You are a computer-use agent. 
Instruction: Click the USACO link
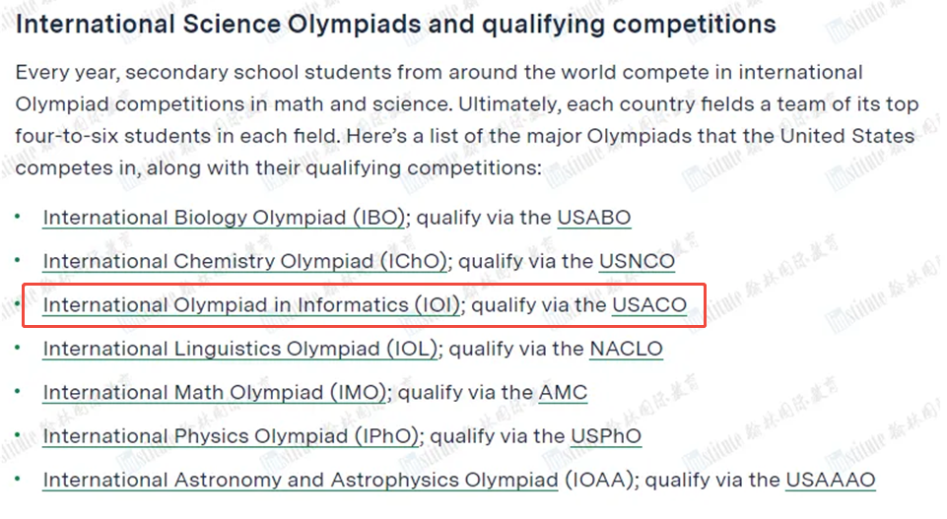[x=649, y=304]
